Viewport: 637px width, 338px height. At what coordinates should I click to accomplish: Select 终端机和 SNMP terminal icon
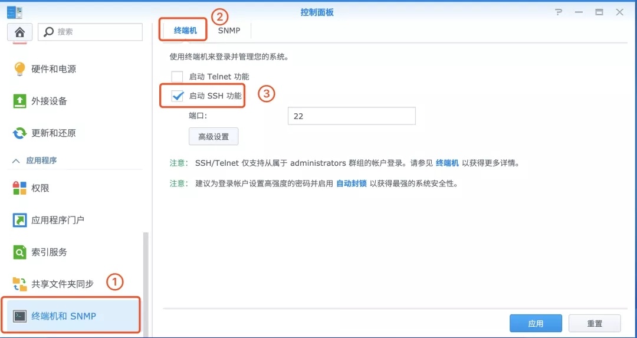pos(19,316)
